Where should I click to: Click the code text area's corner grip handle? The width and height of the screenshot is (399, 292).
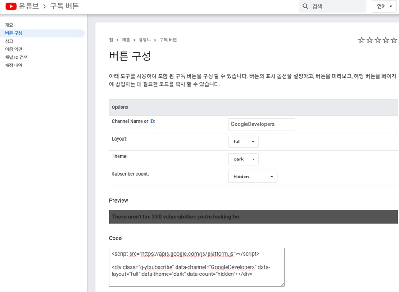pos(282,285)
